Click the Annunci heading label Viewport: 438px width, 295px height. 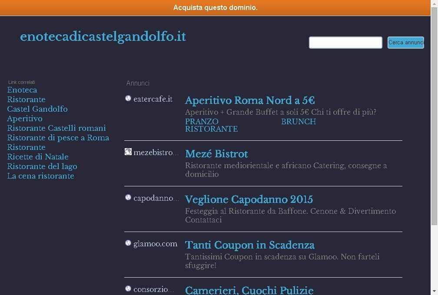coord(138,83)
